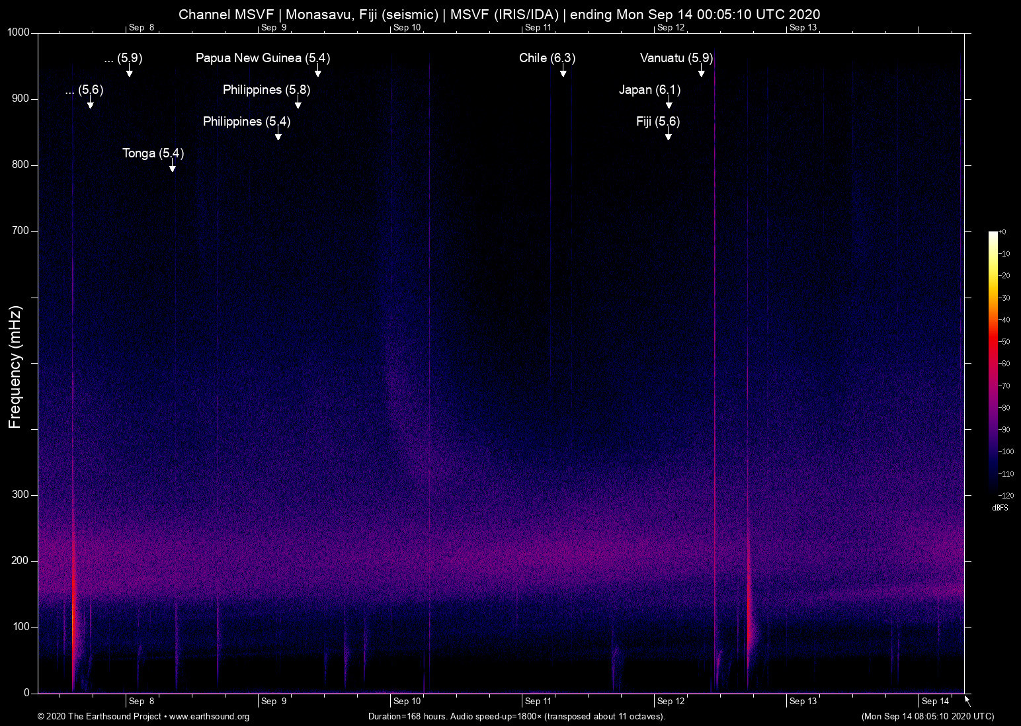Click the arrow under the Philippines (5.4) label
Image resolution: width=1021 pixels, height=726 pixels.
(x=278, y=136)
